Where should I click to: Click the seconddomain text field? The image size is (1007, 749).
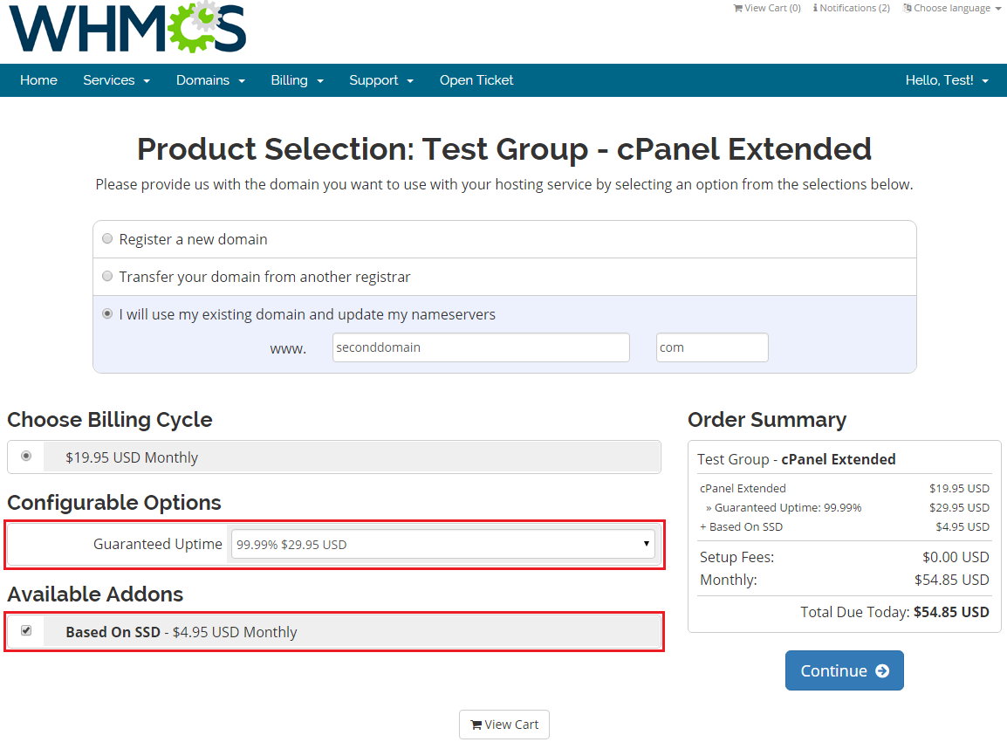481,347
